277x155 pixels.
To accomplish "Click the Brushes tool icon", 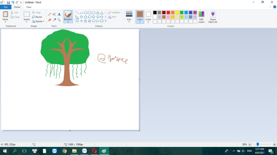I will point(68,15).
